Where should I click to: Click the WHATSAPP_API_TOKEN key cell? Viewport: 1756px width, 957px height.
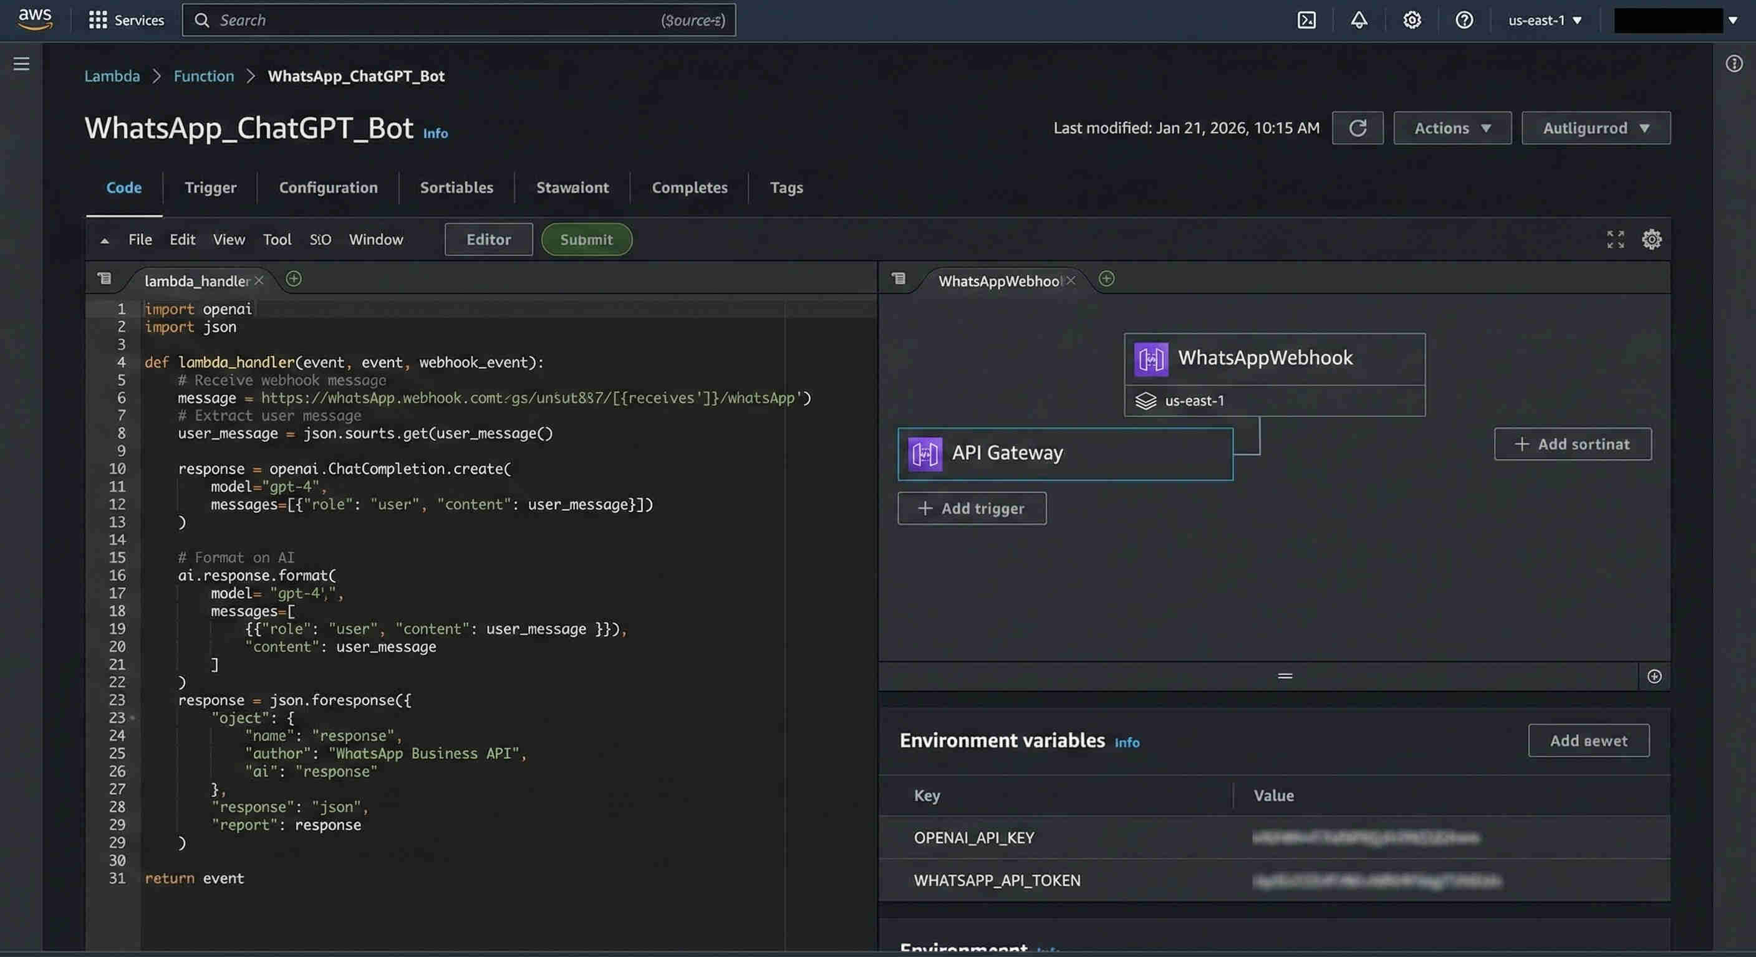point(996,880)
